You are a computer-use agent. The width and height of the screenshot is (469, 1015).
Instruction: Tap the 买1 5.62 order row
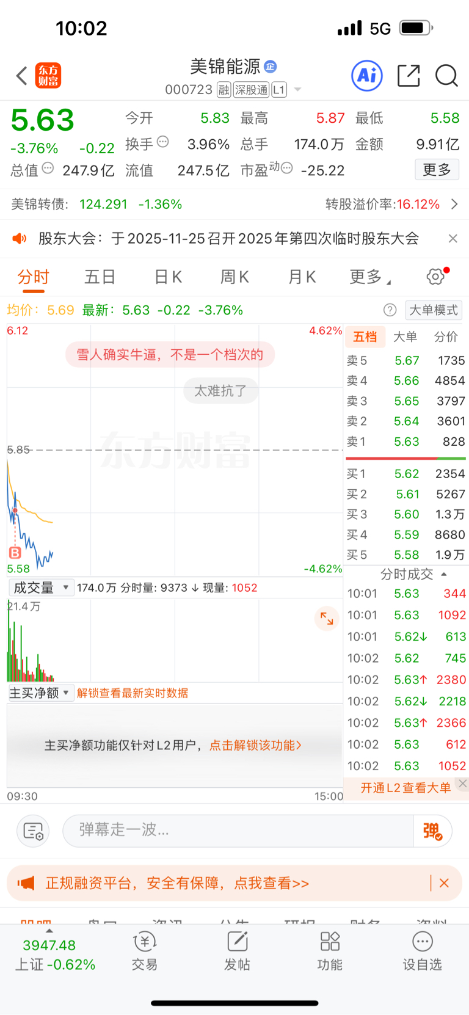pos(406,473)
